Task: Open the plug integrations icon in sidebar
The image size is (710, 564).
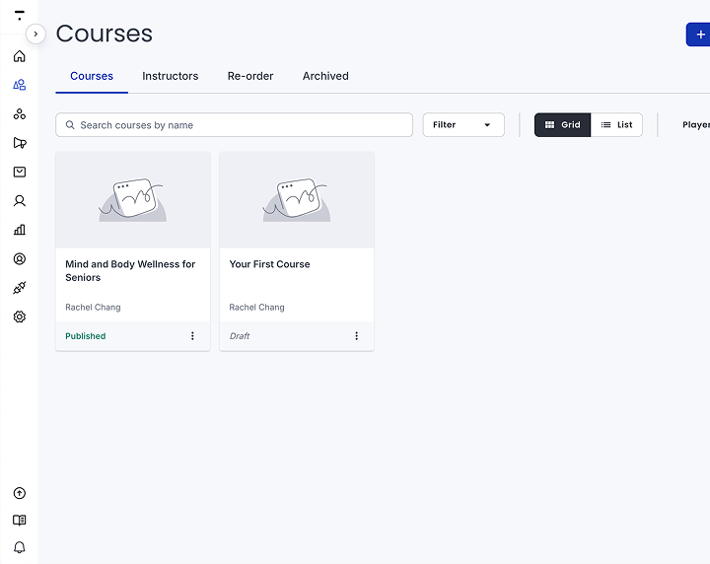Action: click(x=19, y=288)
